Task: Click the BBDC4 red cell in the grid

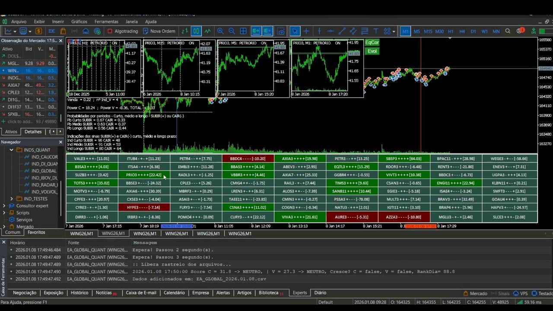Action: click(x=248, y=159)
